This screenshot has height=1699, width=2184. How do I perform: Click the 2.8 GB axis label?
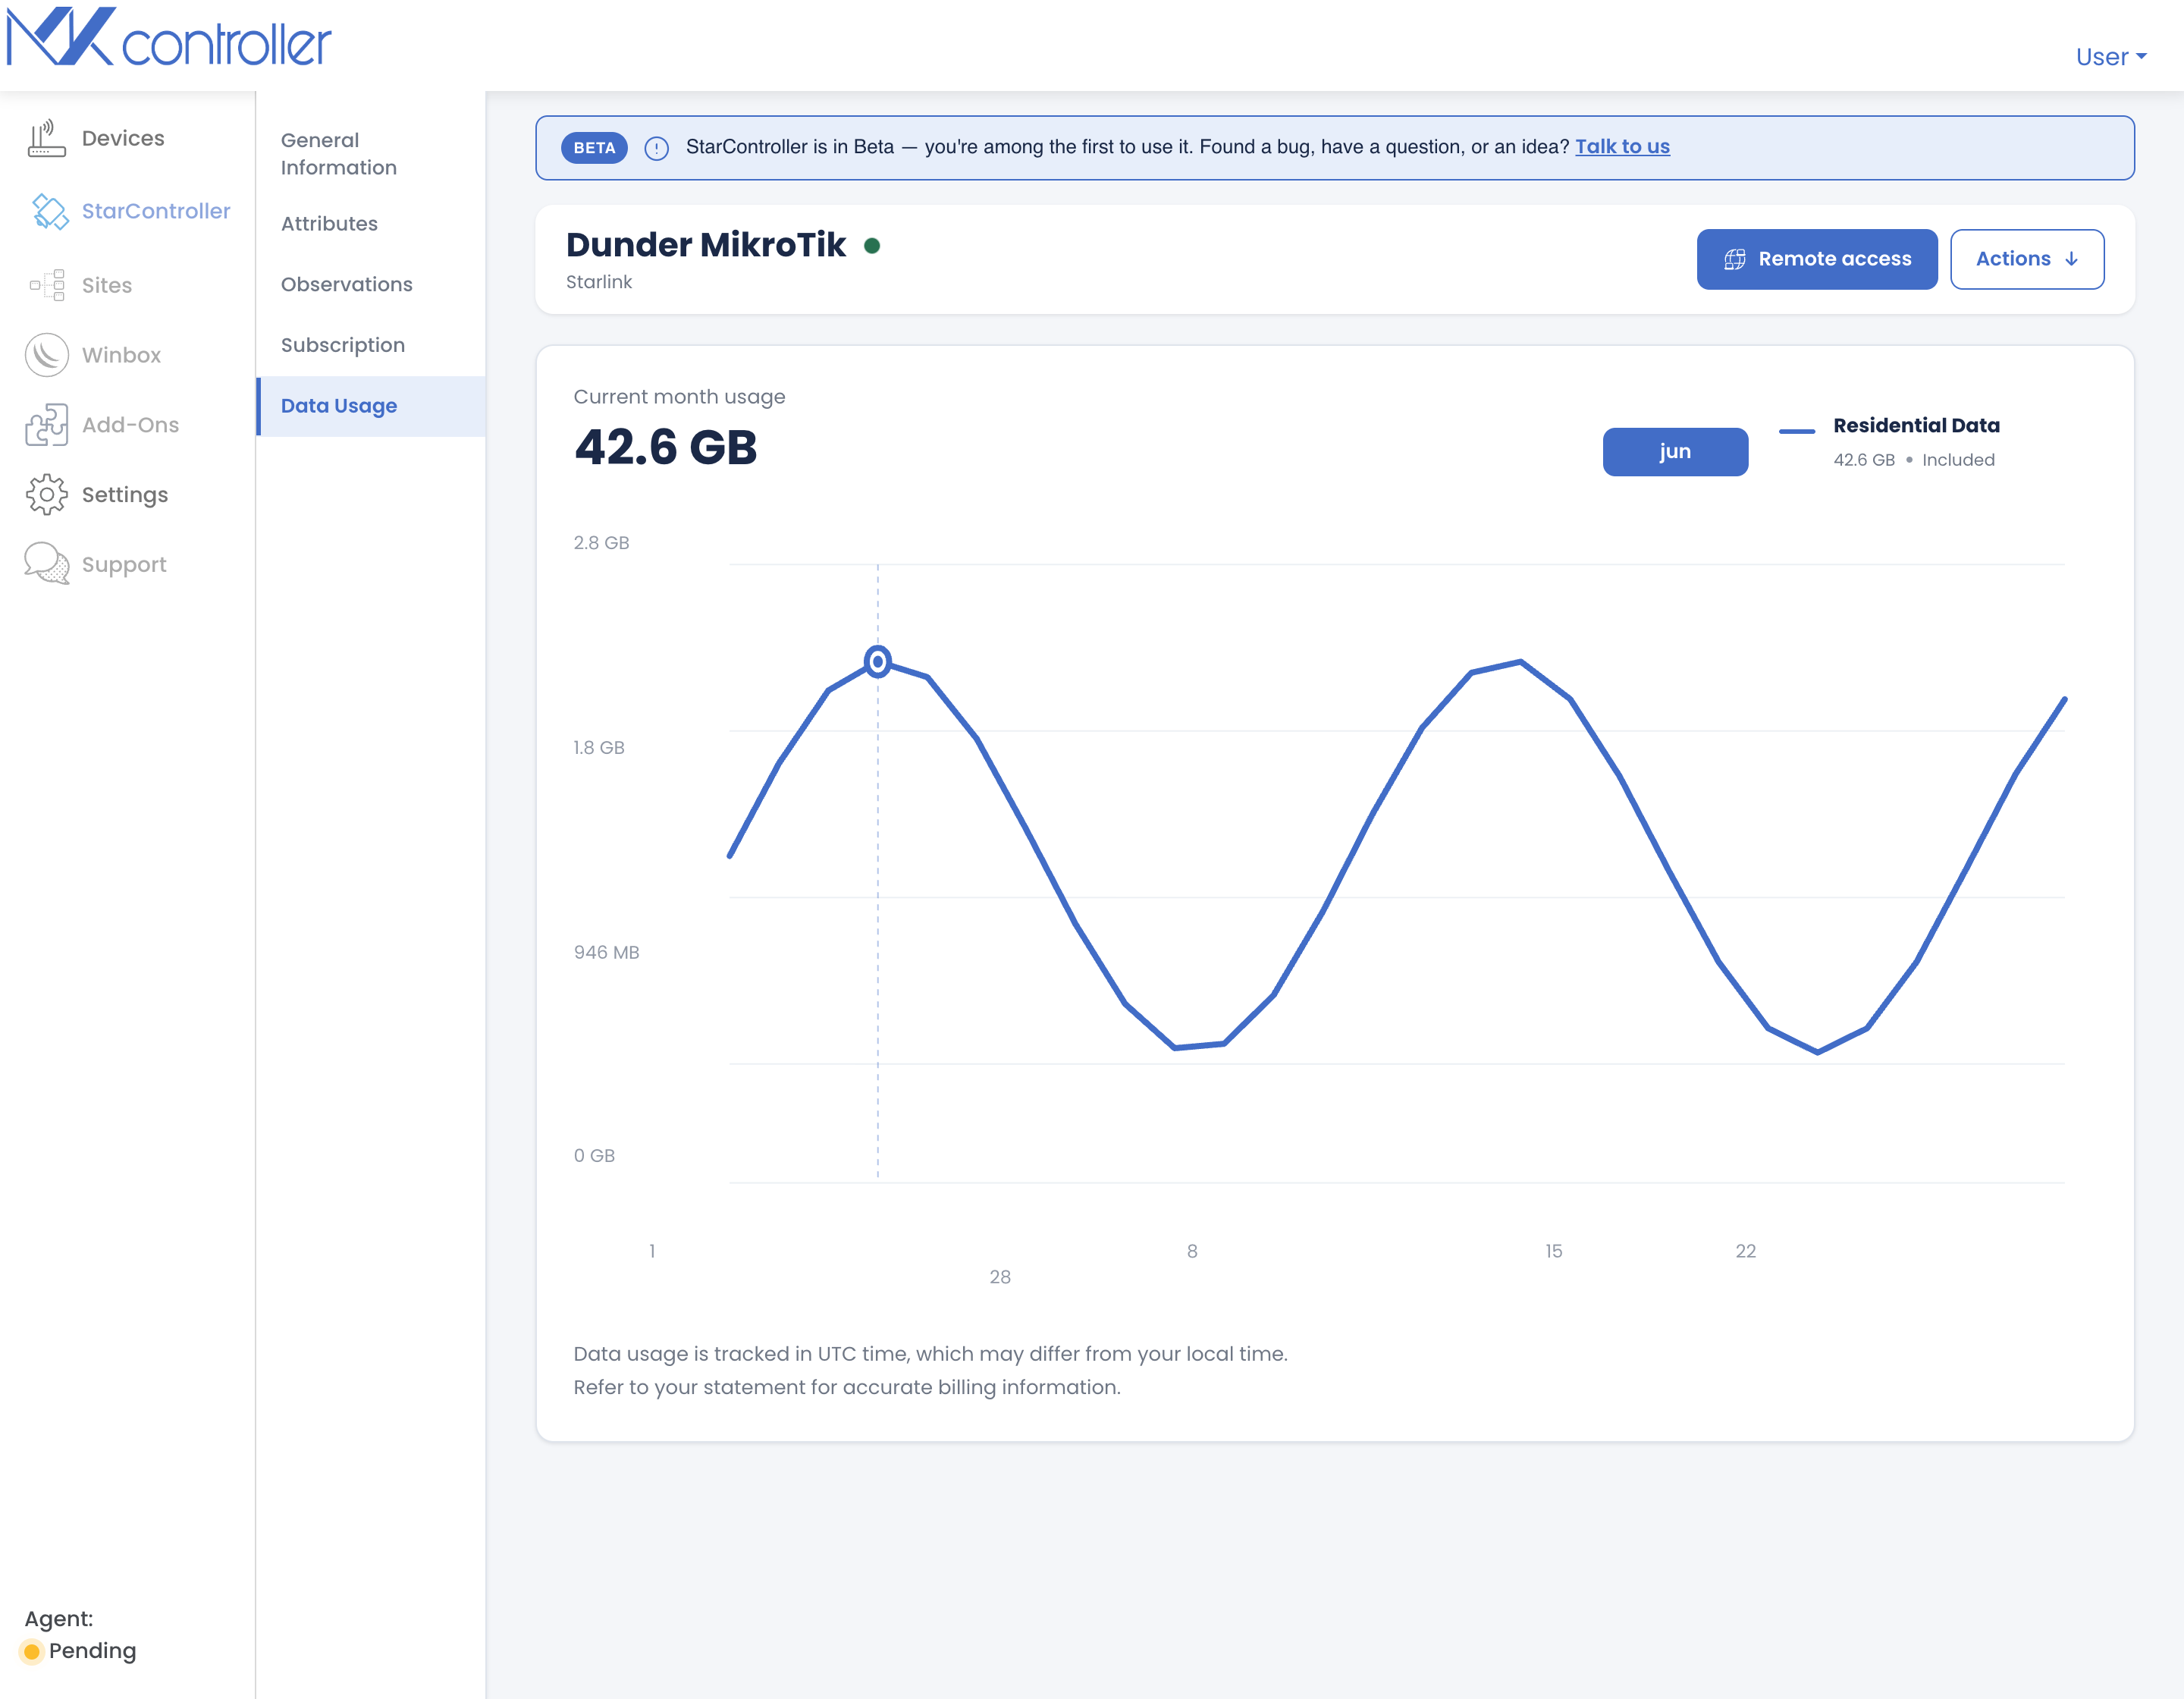[601, 543]
